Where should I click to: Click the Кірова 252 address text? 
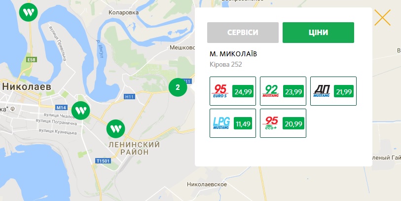pyautogui.click(x=225, y=64)
